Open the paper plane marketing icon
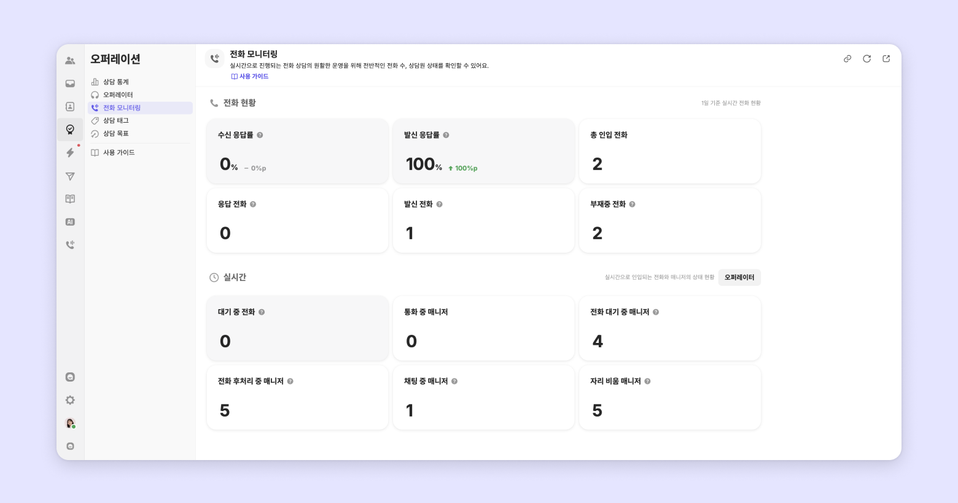 [70, 177]
